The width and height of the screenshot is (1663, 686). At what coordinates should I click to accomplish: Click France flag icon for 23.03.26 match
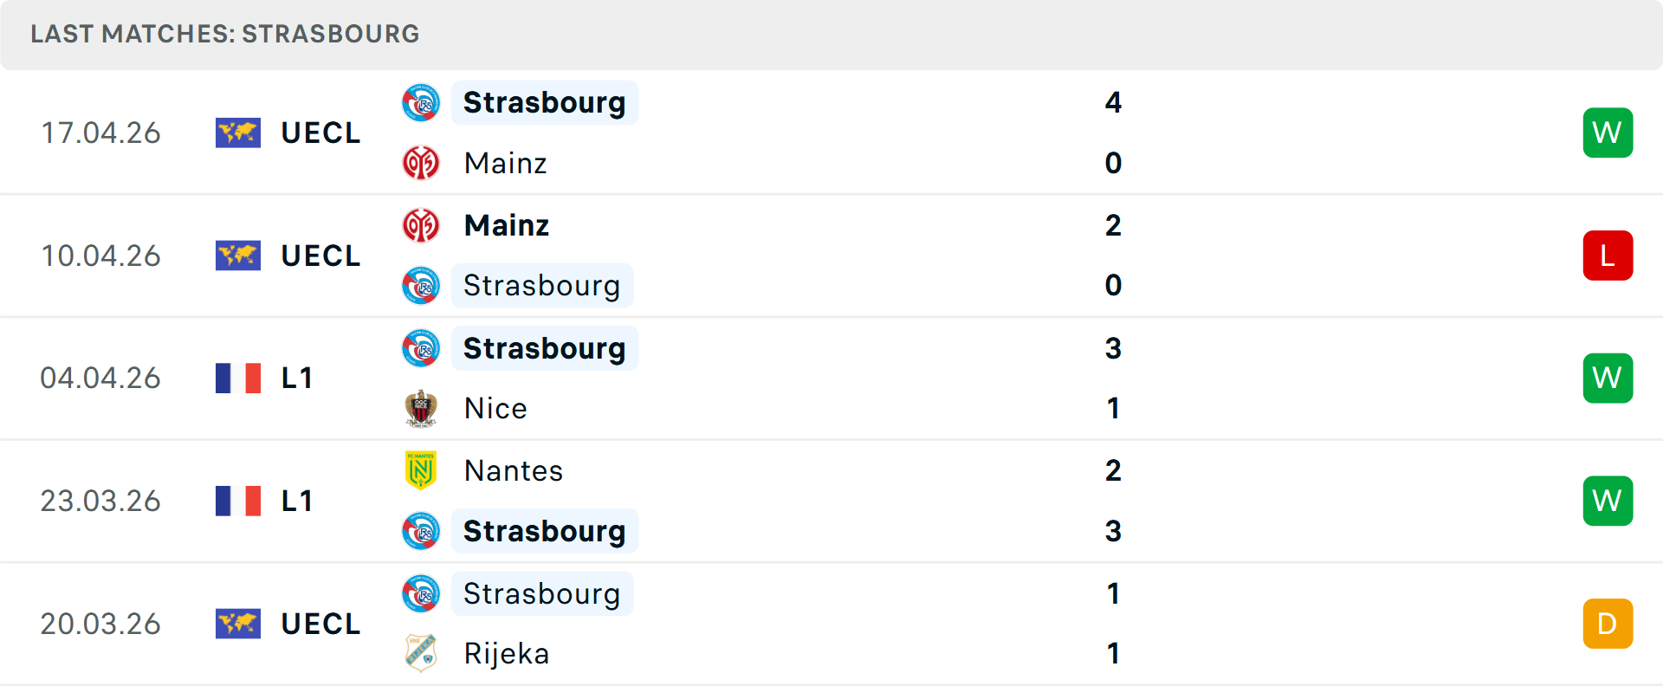(x=238, y=501)
